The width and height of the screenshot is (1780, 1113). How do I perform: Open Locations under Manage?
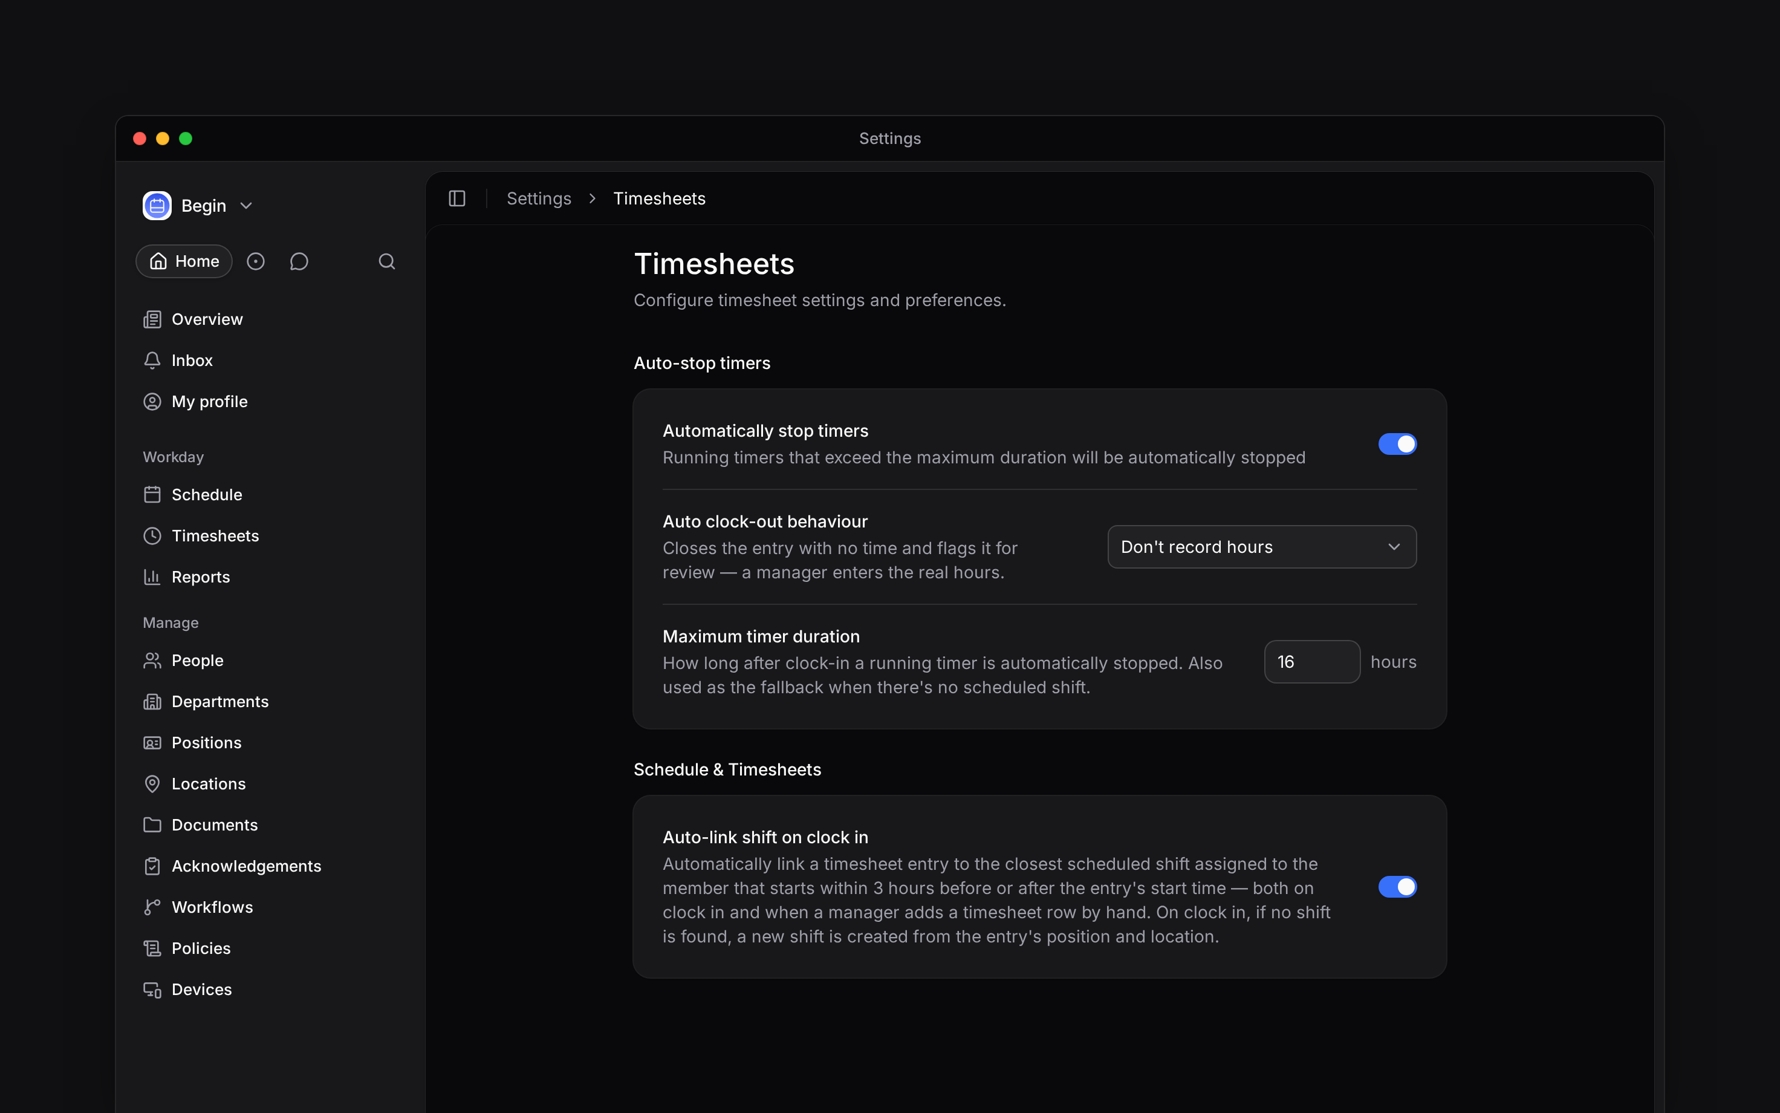tap(270, 784)
